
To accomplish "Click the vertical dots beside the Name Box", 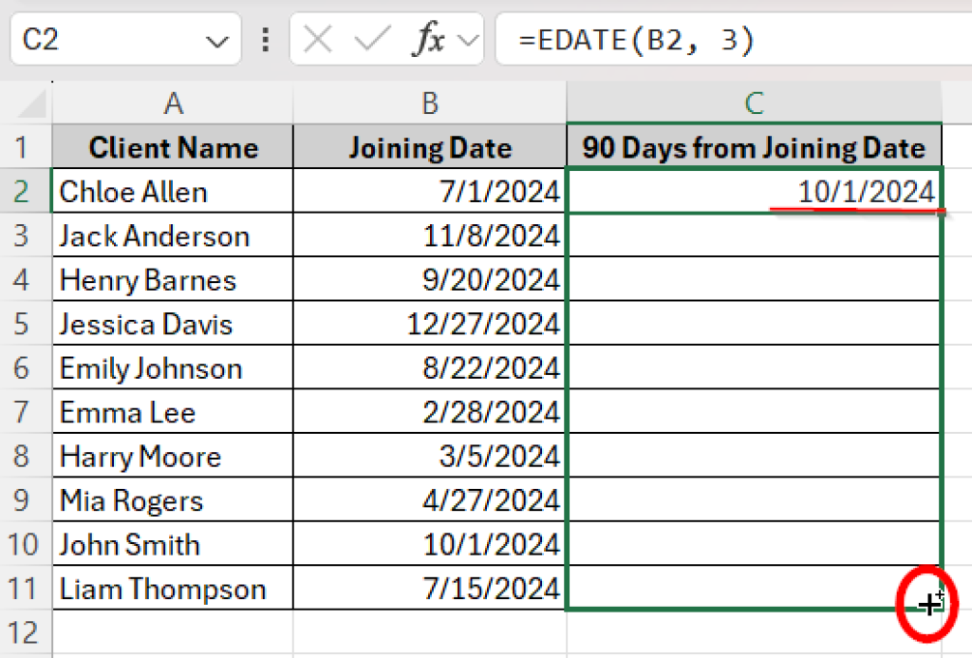I will [x=265, y=39].
